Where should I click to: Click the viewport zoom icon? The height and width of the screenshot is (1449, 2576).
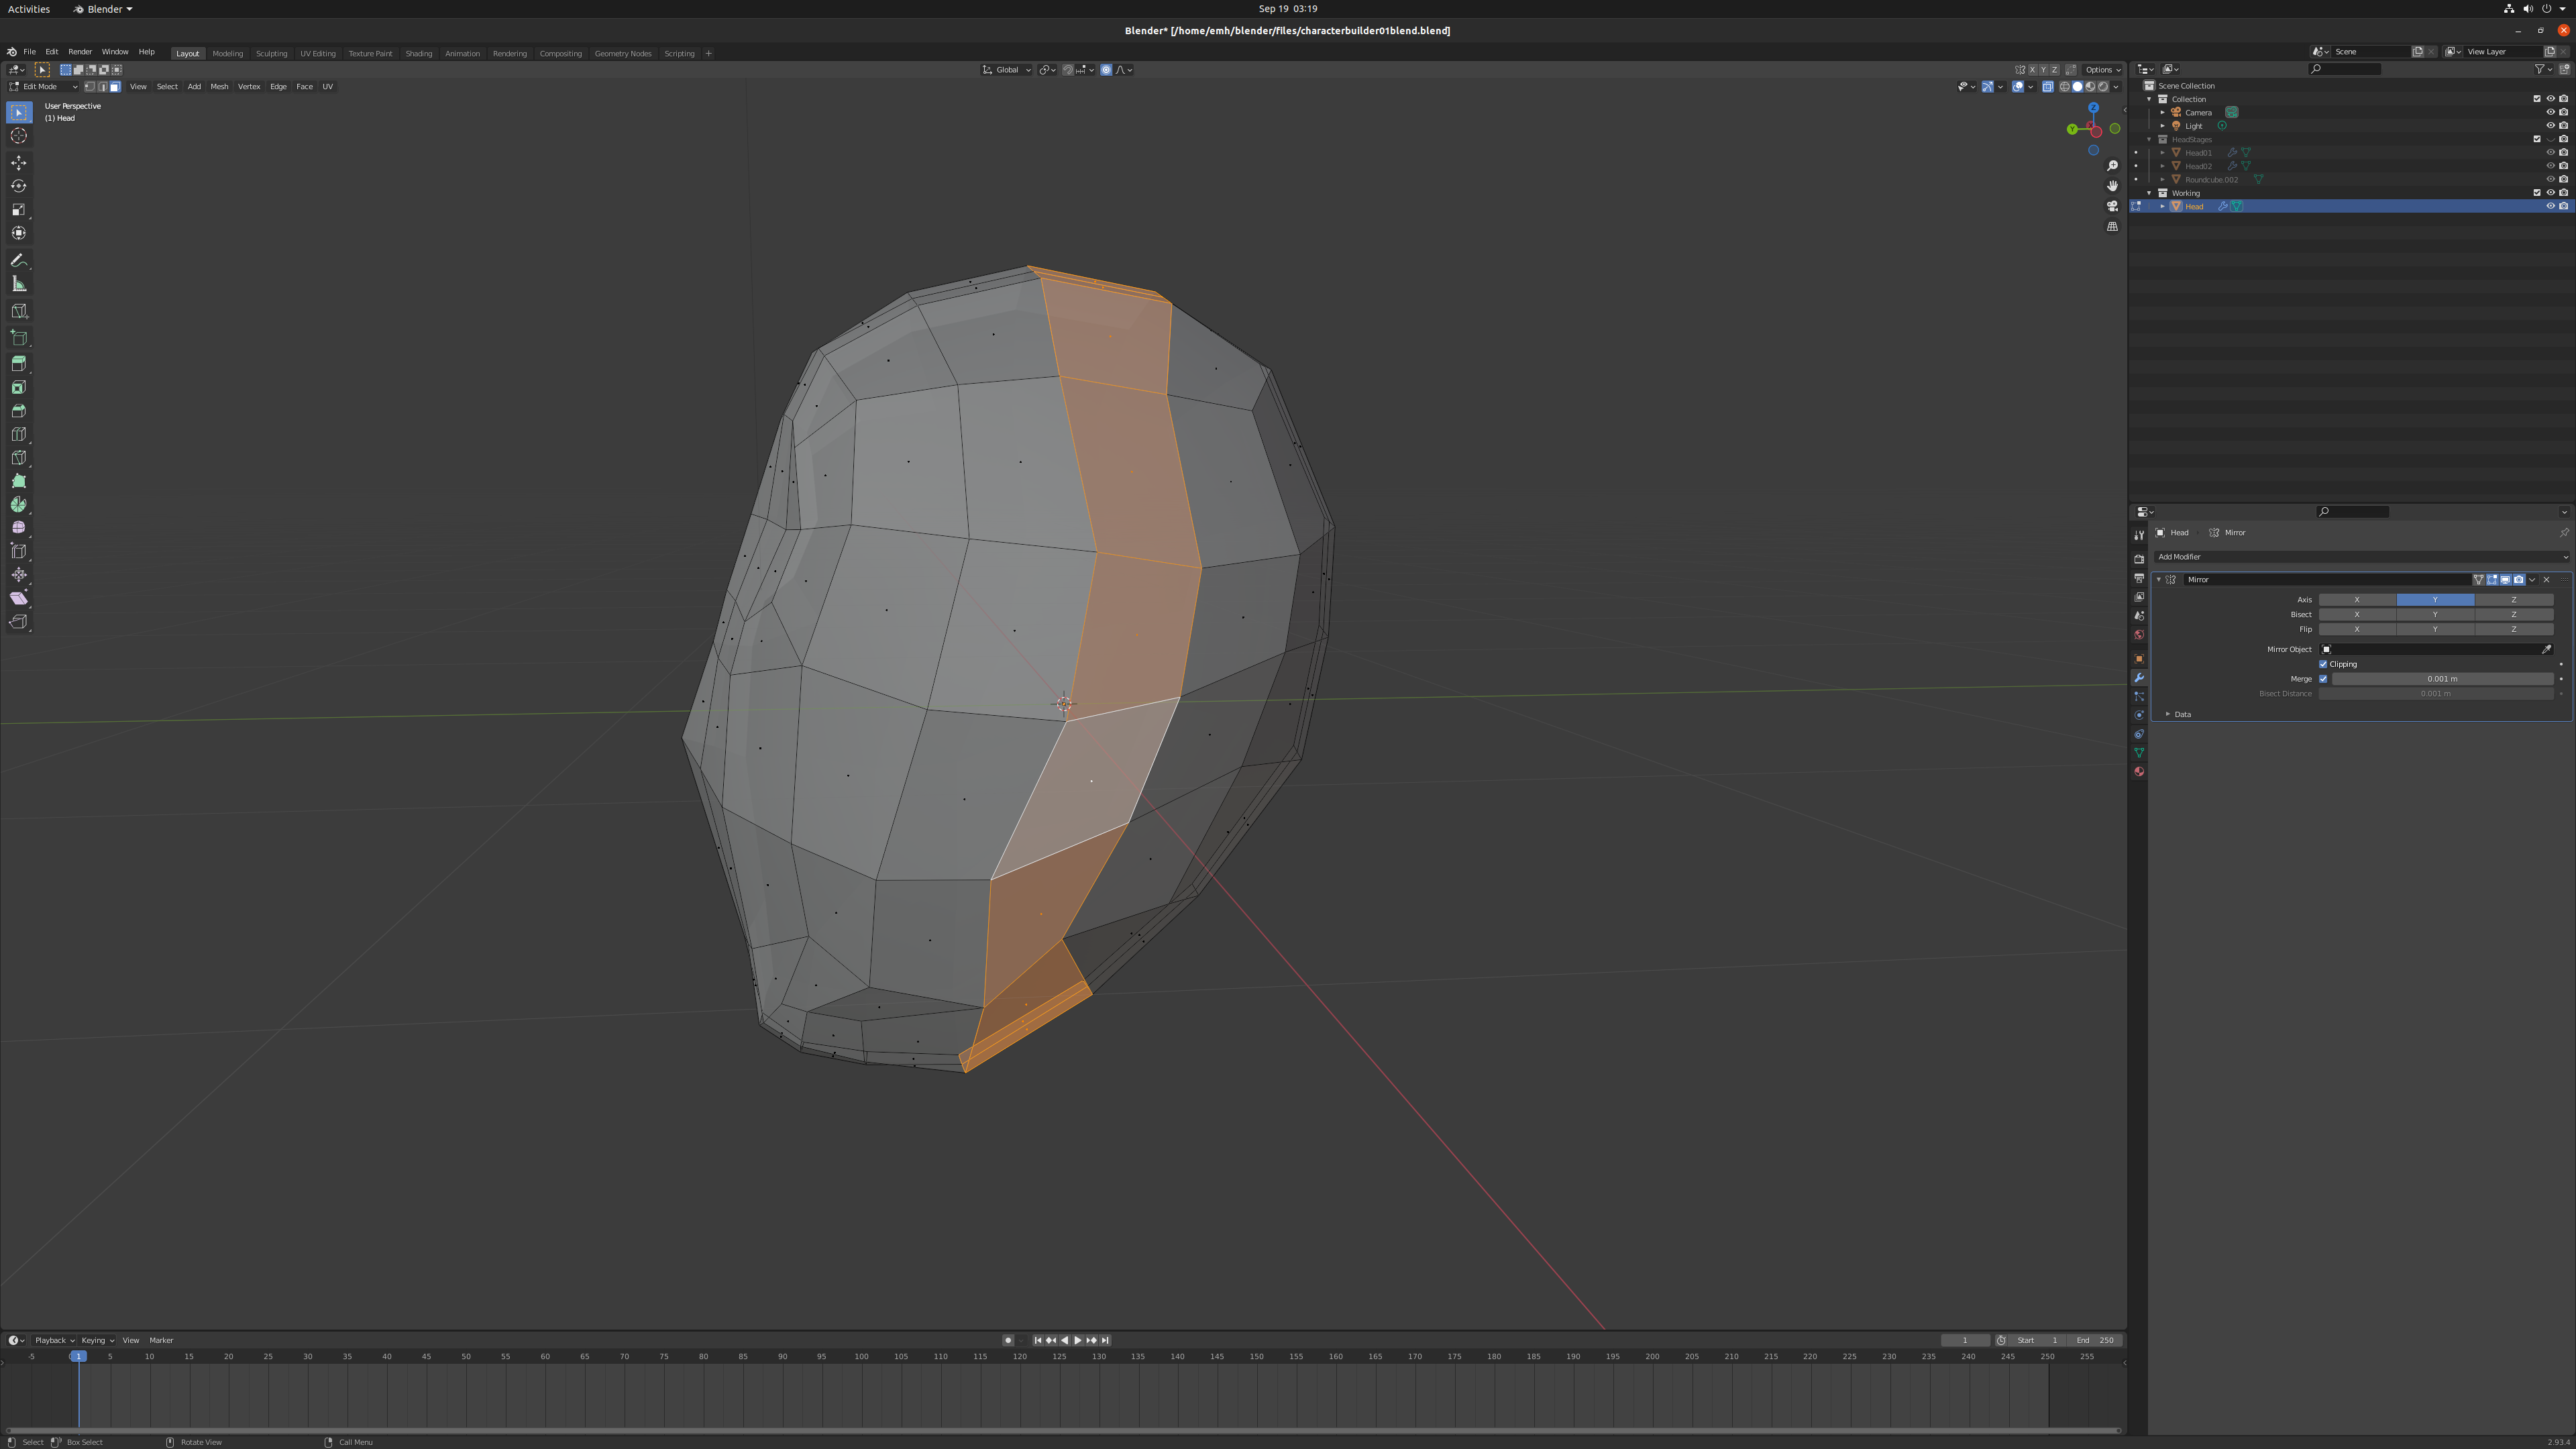coord(2112,166)
